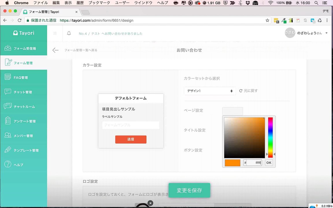This screenshot has width=333, height=208.
Task: Click the browser reload button
Action: (20, 21)
